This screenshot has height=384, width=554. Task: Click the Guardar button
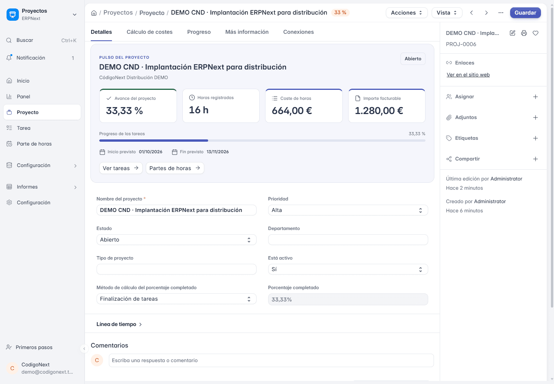(x=525, y=13)
